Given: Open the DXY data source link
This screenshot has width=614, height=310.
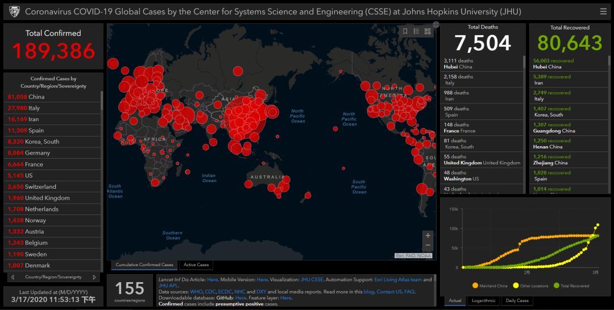Looking at the screenshot, I should click(261, 292).
